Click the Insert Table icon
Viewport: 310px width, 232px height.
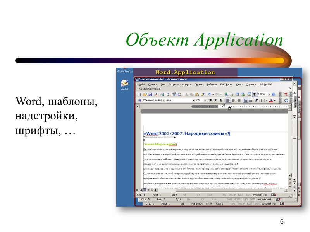tap(237, 94)
